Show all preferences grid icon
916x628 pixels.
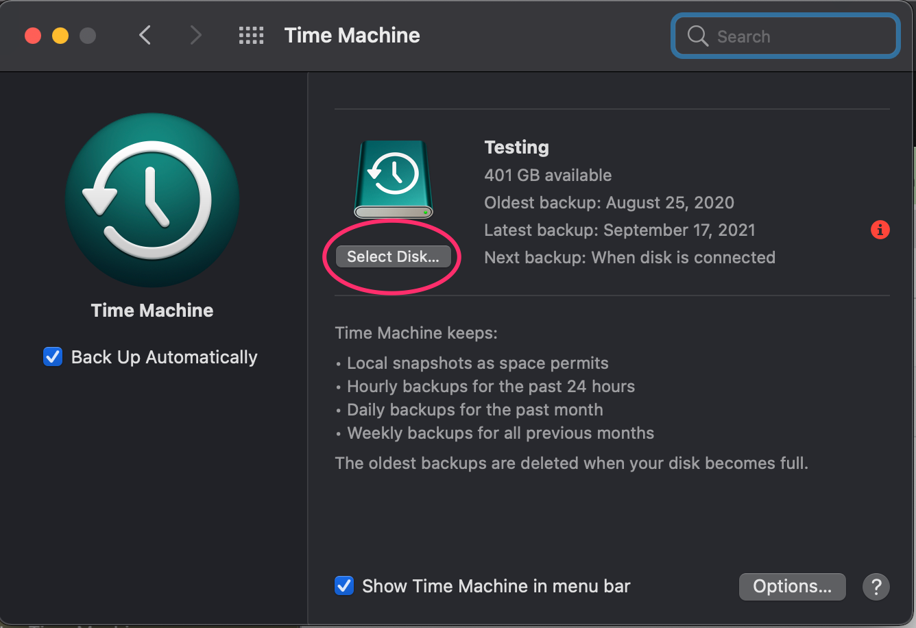(x=251, y=35)
